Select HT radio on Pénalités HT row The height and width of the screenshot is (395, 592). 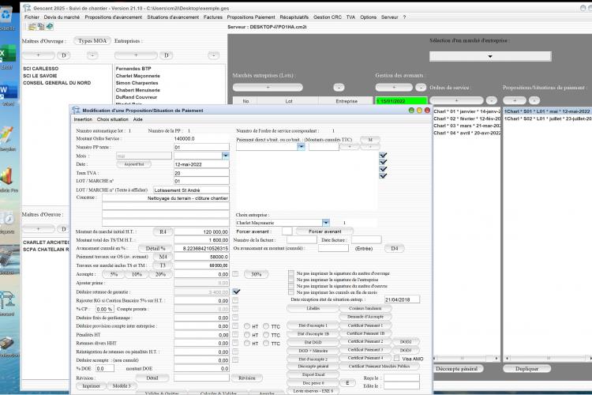click(247, 334)
